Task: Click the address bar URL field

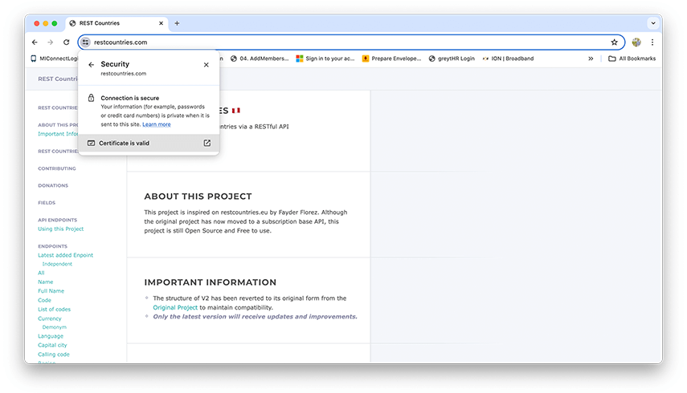Action: (x=350, y=43)
